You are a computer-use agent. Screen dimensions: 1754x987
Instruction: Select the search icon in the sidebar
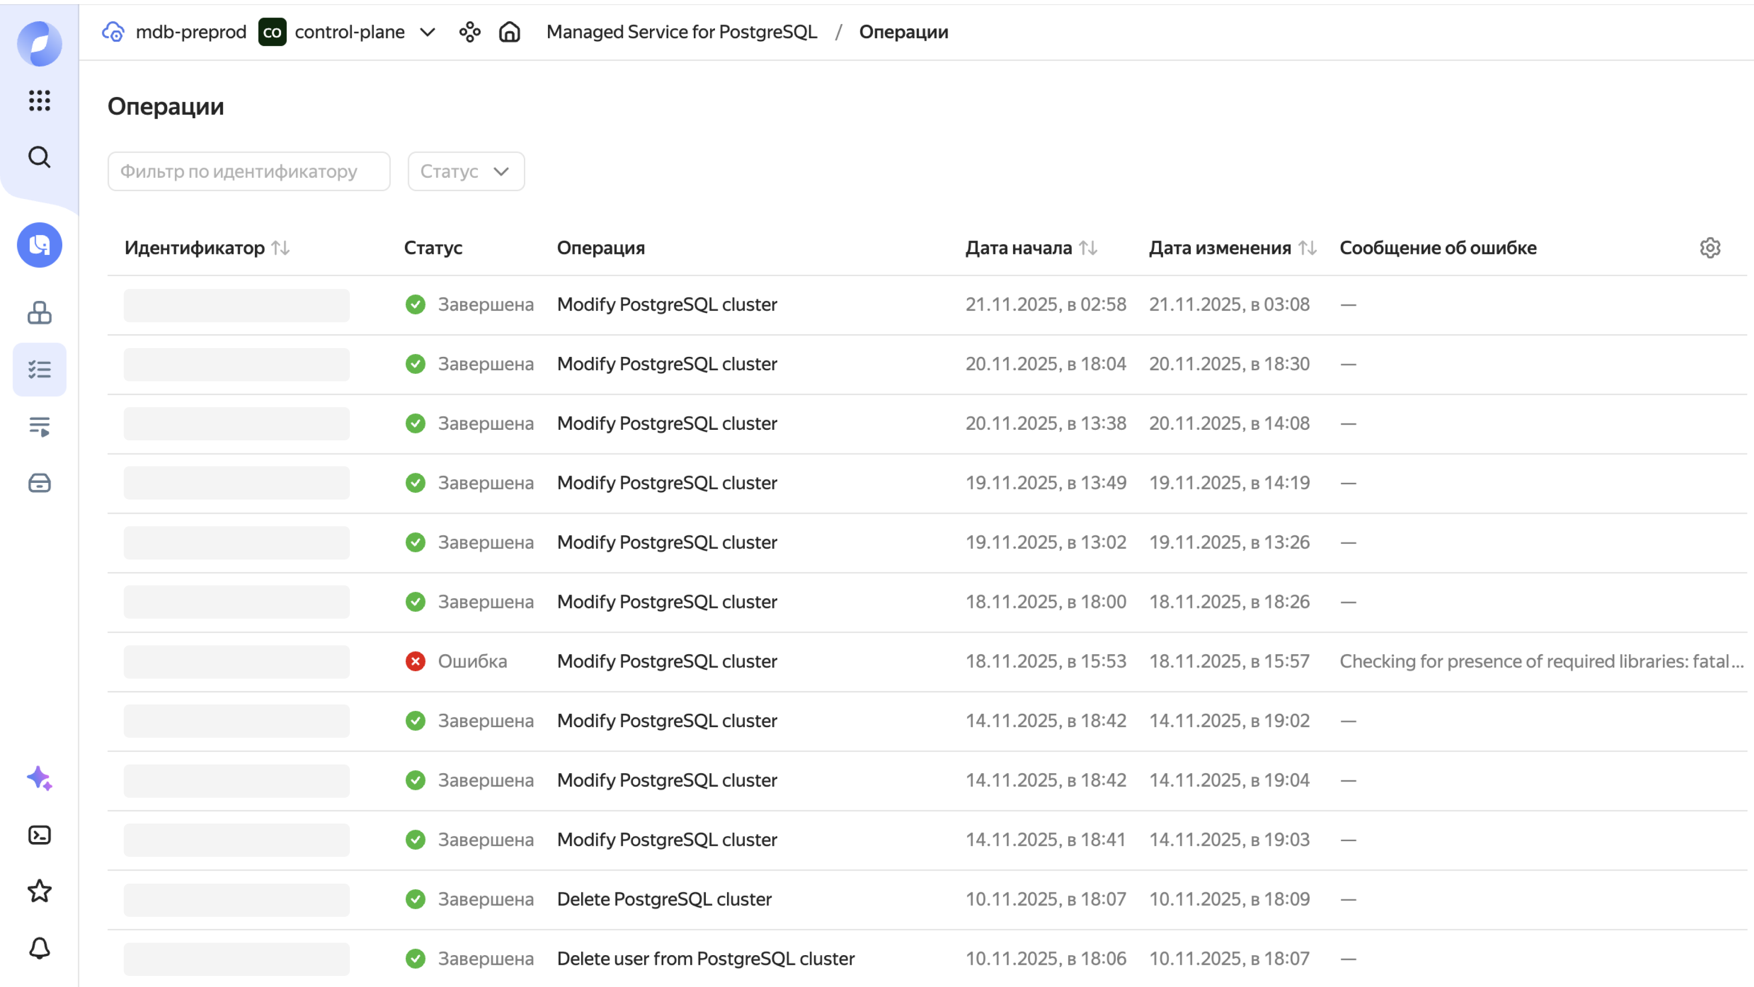[x=39, y=156]
